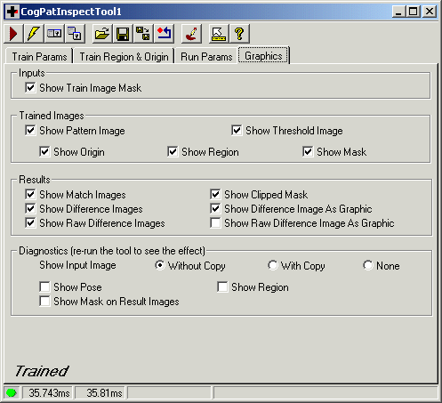
Task: Run the tool with red play button
Action: coord(13,34)
